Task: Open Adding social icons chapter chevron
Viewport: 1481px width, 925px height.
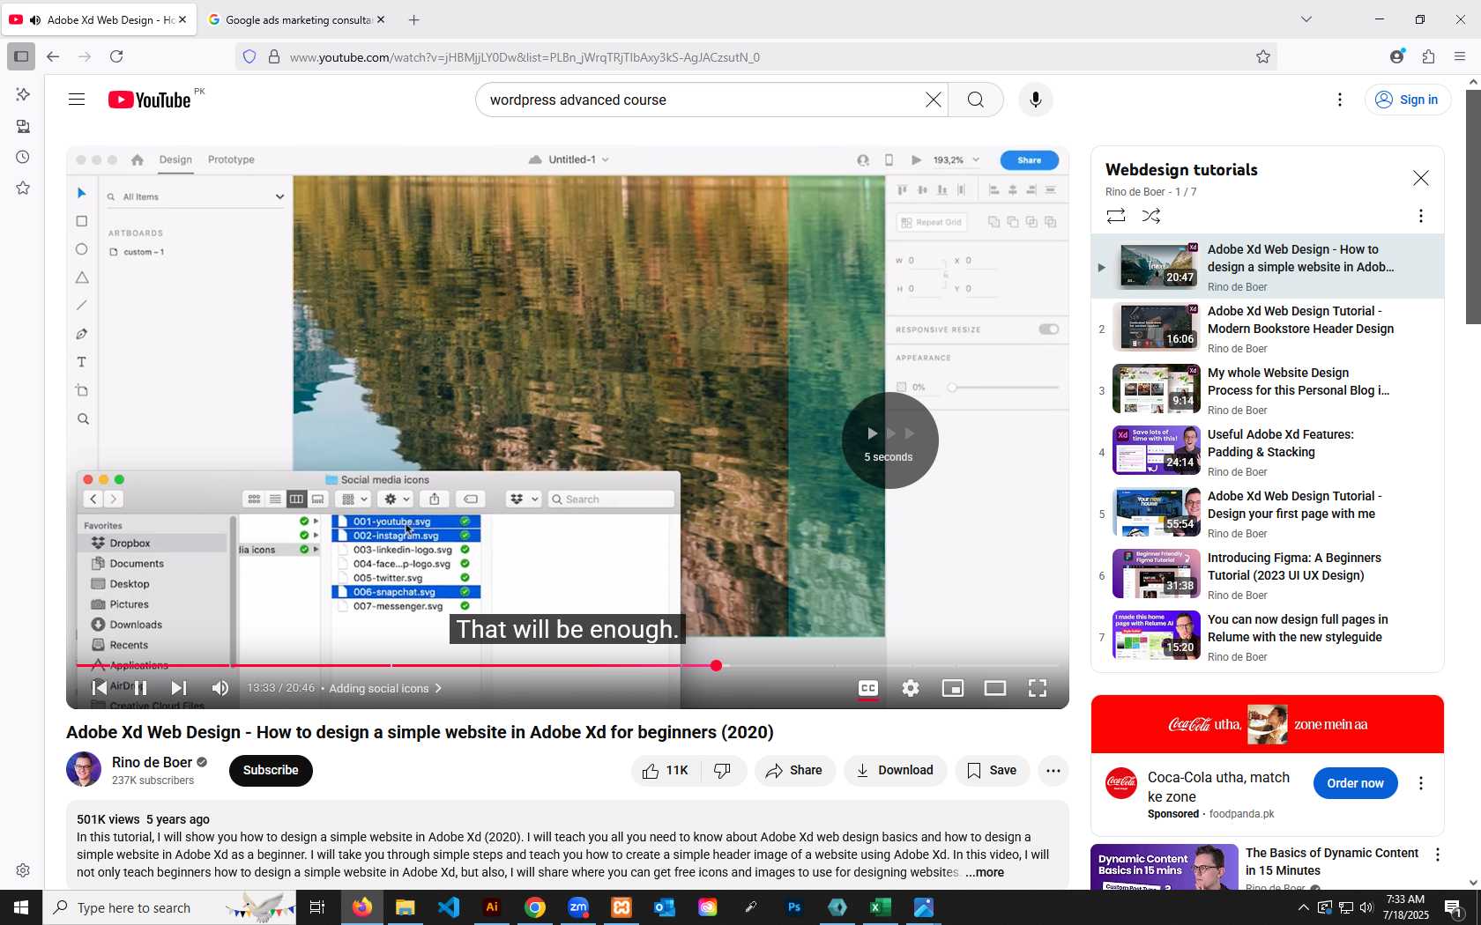Action: point(438,688)
